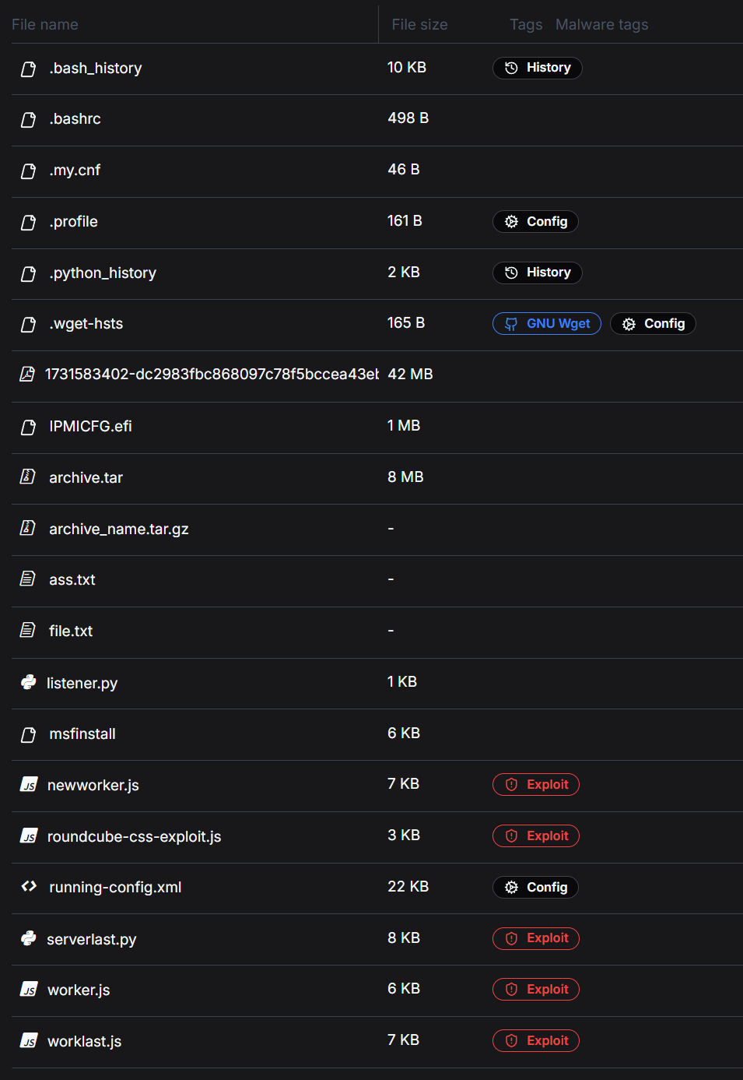Click the text file icon beside ass.txt
The image size is (743, 1080).
(27, 579)
